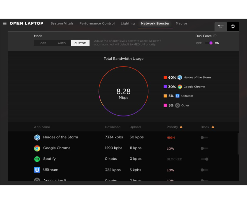Screen dimensions: 247x204
Task: Select CUSTOM mode
Action: point(80,43)
